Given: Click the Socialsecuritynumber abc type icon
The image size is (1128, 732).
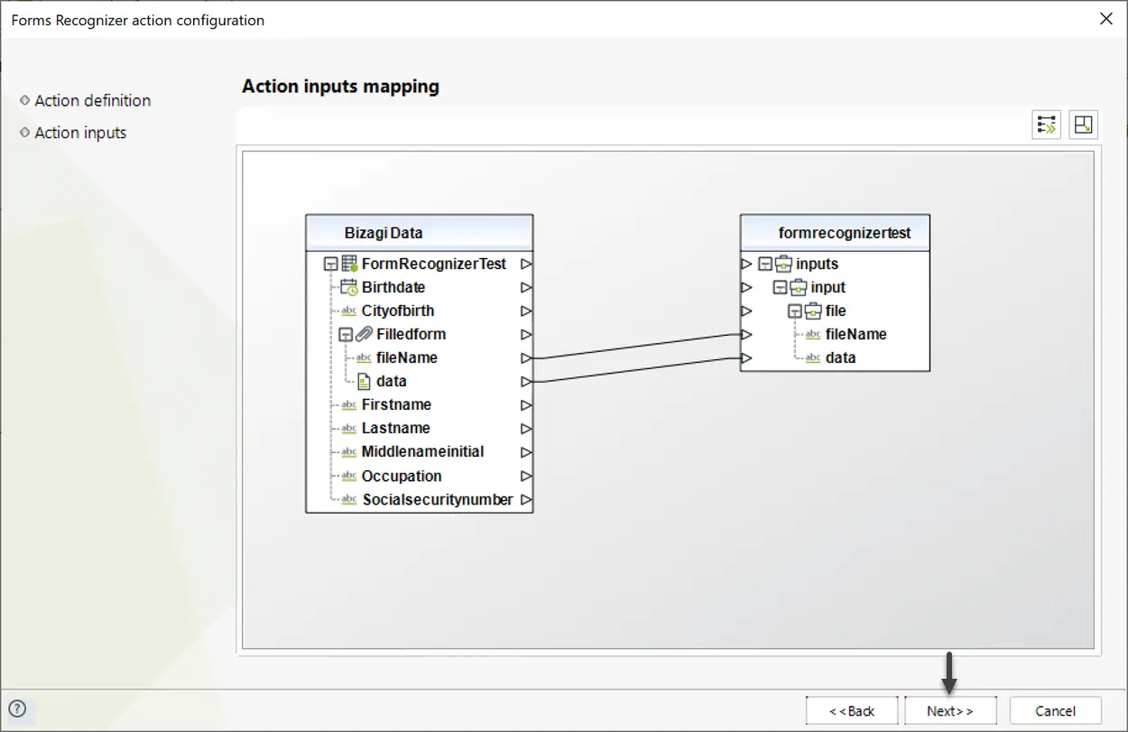Looking at the screenshot, I should pyautogui.click(x=349, y=499).
